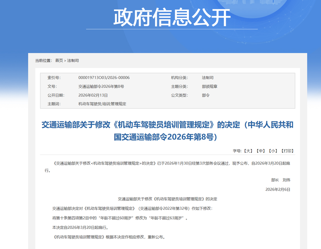Click the 政府信息公开 banner title
321x249 pixels.
(172, 18)
